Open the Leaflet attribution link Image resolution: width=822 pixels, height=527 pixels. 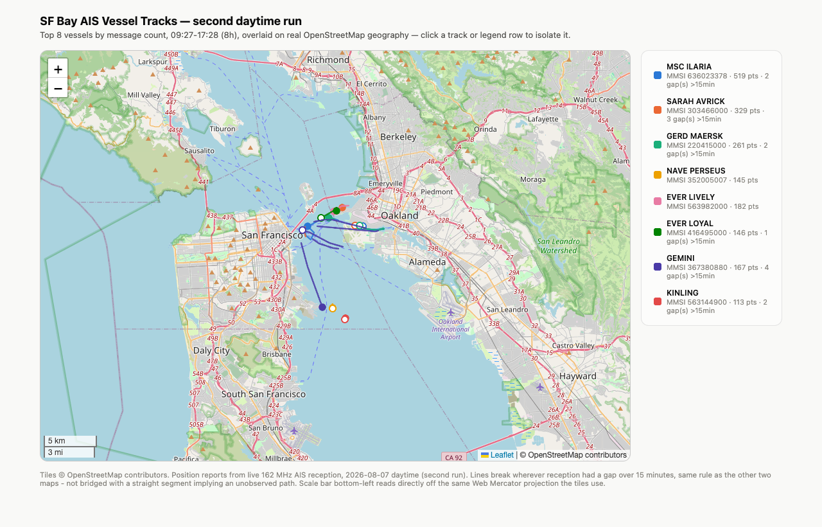(x=502, y=455)
